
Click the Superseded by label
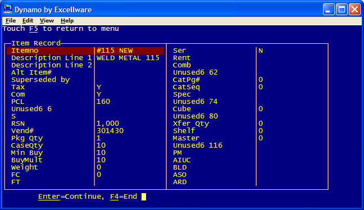(40, 80)
